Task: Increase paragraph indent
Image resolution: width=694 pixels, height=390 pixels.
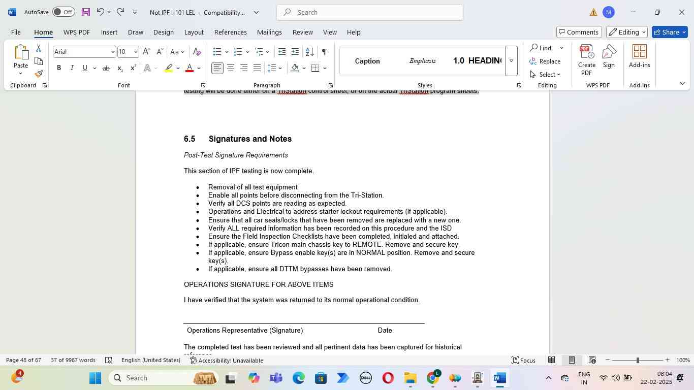Action: coord(295,52)
